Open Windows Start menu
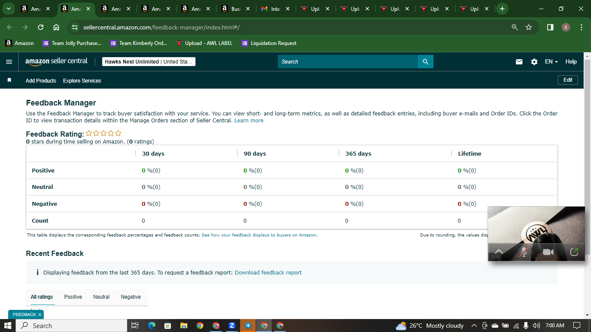Screen dimensions: 591x332 tap(8, 326)
